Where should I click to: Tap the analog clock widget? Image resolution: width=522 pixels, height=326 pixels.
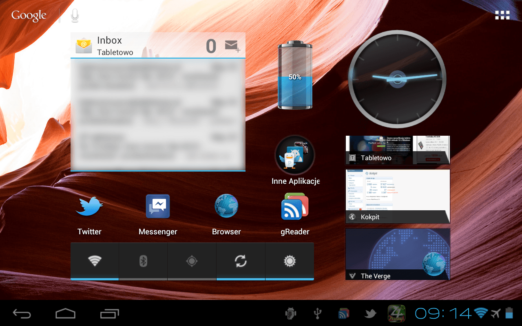pyautogui.click(x=397, y=79)
